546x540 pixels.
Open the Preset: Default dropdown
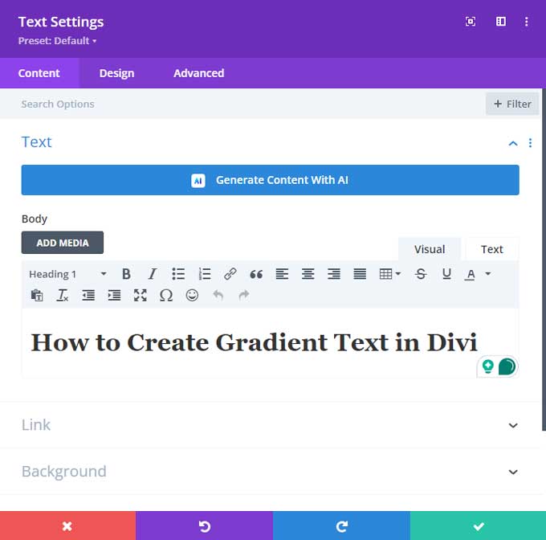point(58,41)
